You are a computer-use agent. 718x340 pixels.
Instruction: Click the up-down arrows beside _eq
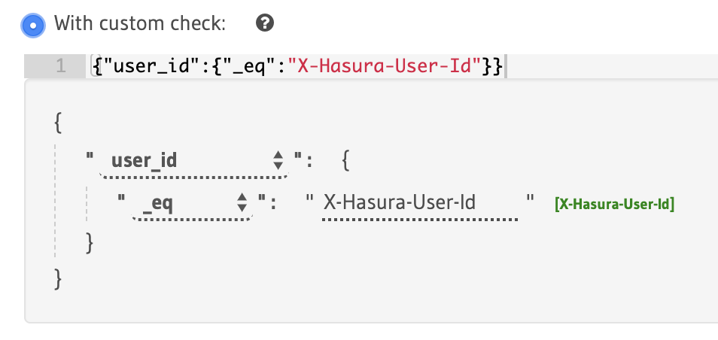242,202
